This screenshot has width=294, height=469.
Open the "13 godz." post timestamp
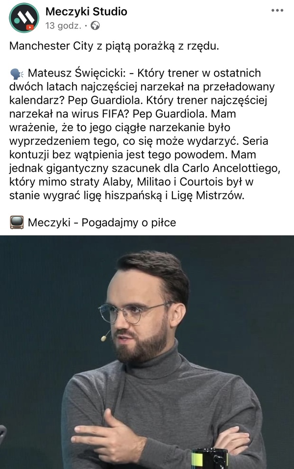click(x=63, y=26)
